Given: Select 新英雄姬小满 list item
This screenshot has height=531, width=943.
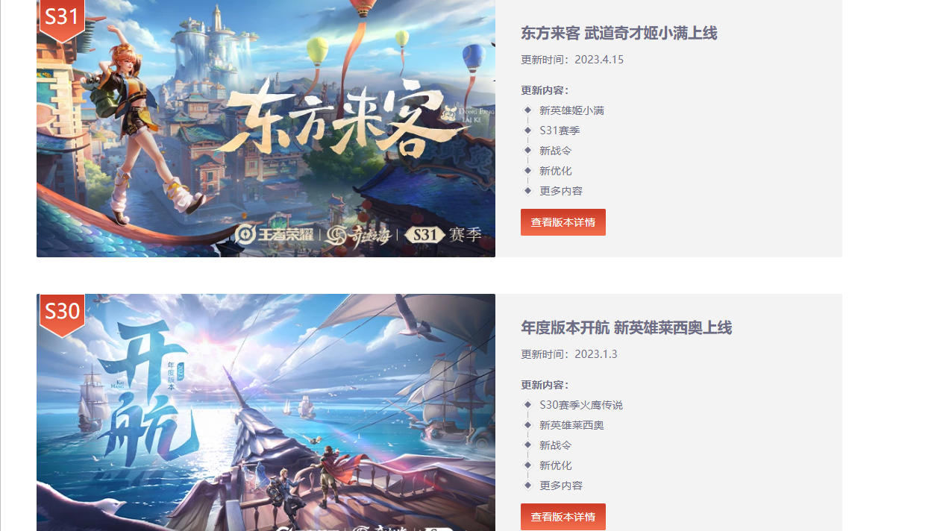Looking at the screenshot, I should tap(571, 110).
